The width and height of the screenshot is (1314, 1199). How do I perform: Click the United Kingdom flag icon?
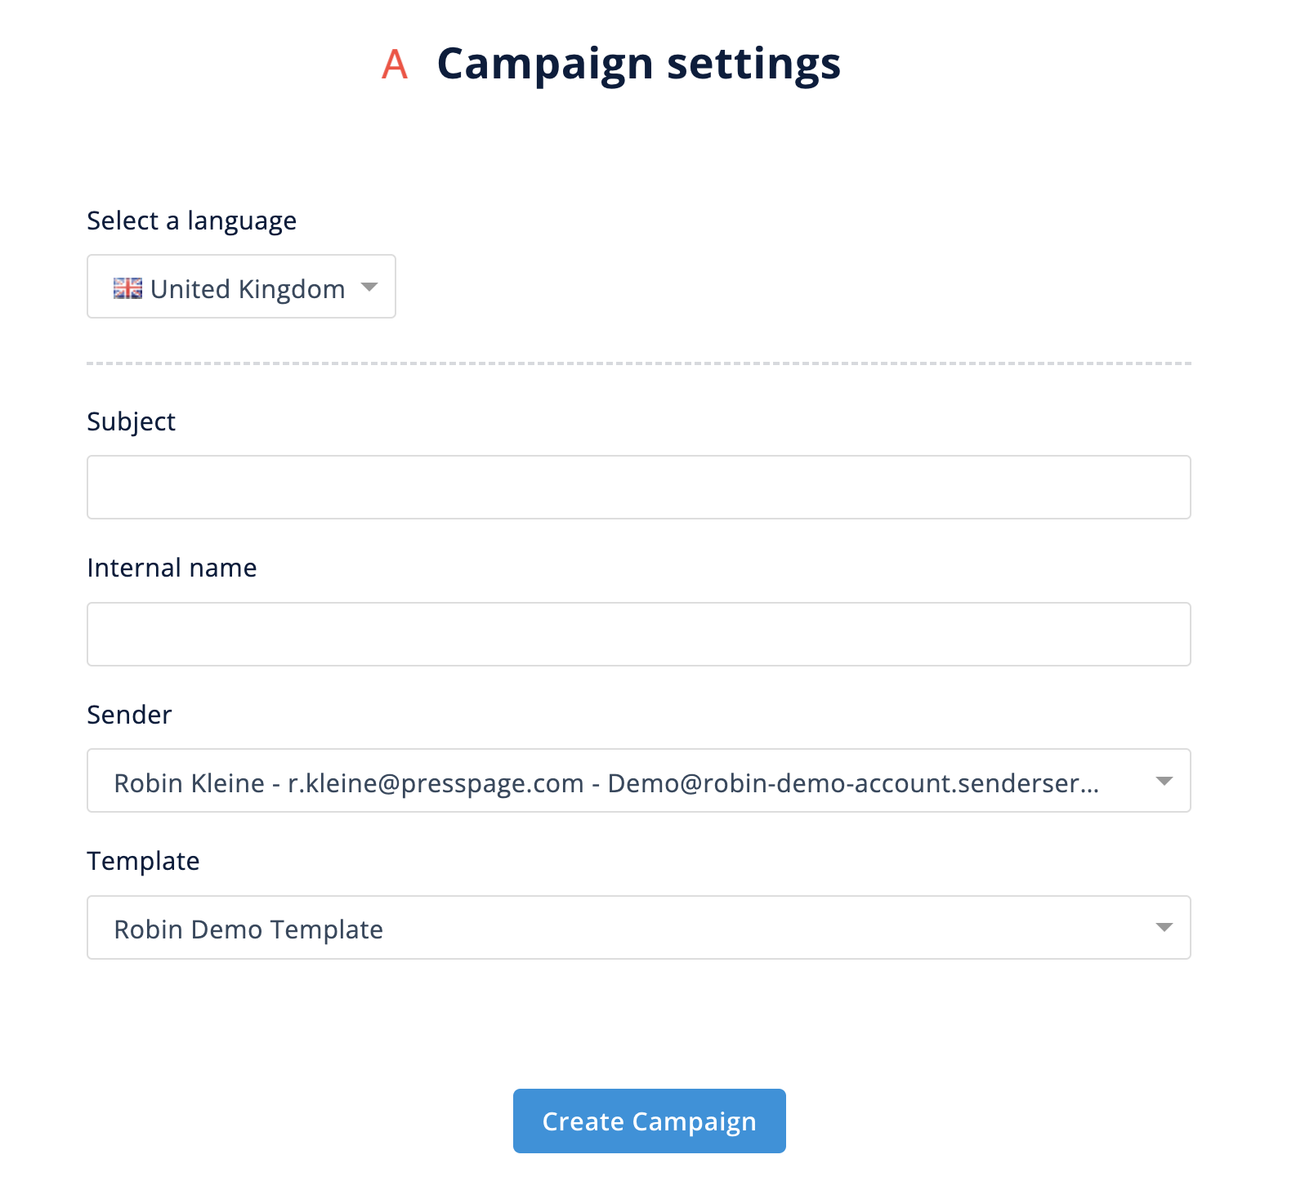(x=127, y=288)
